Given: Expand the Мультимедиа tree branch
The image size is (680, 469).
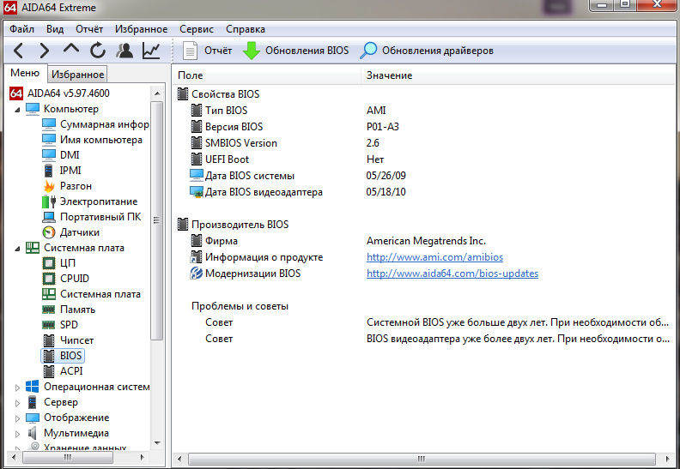Looking at the screenshot, I should click(17, 434).
